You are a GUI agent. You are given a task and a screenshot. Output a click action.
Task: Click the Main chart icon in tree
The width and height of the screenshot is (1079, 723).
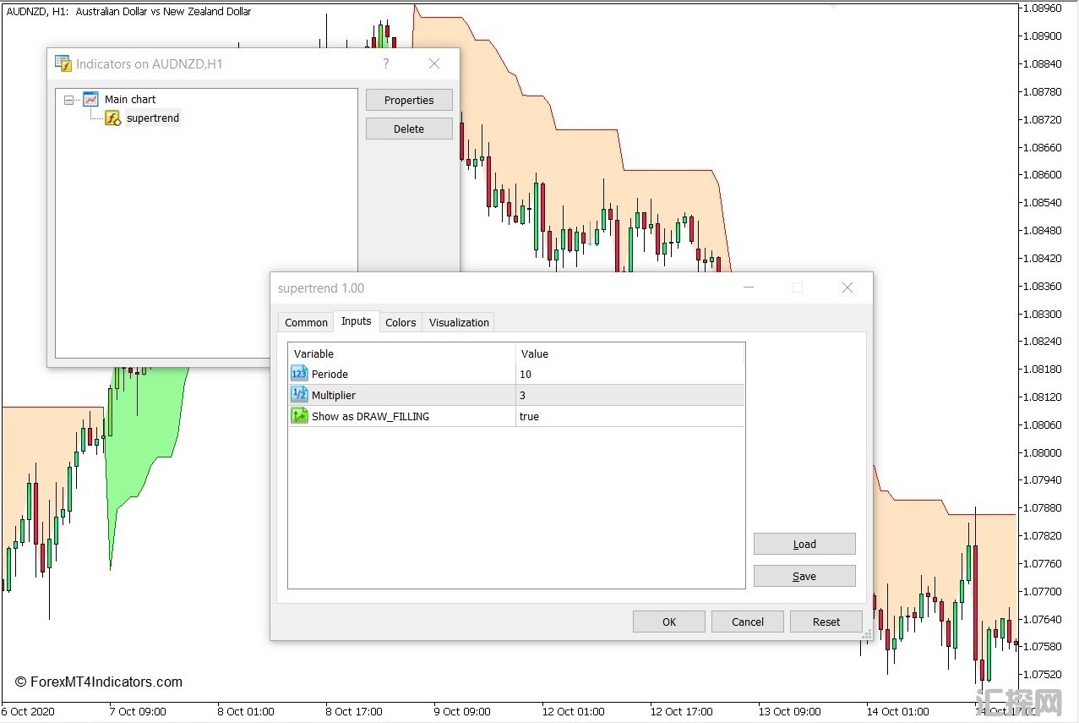click(x=90, y=99)
